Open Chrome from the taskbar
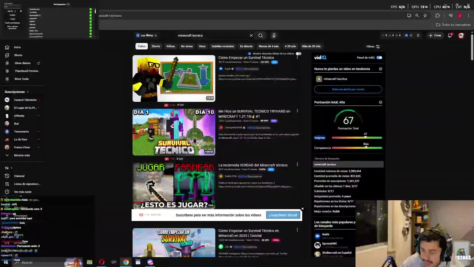 click(x=126, y=262)
